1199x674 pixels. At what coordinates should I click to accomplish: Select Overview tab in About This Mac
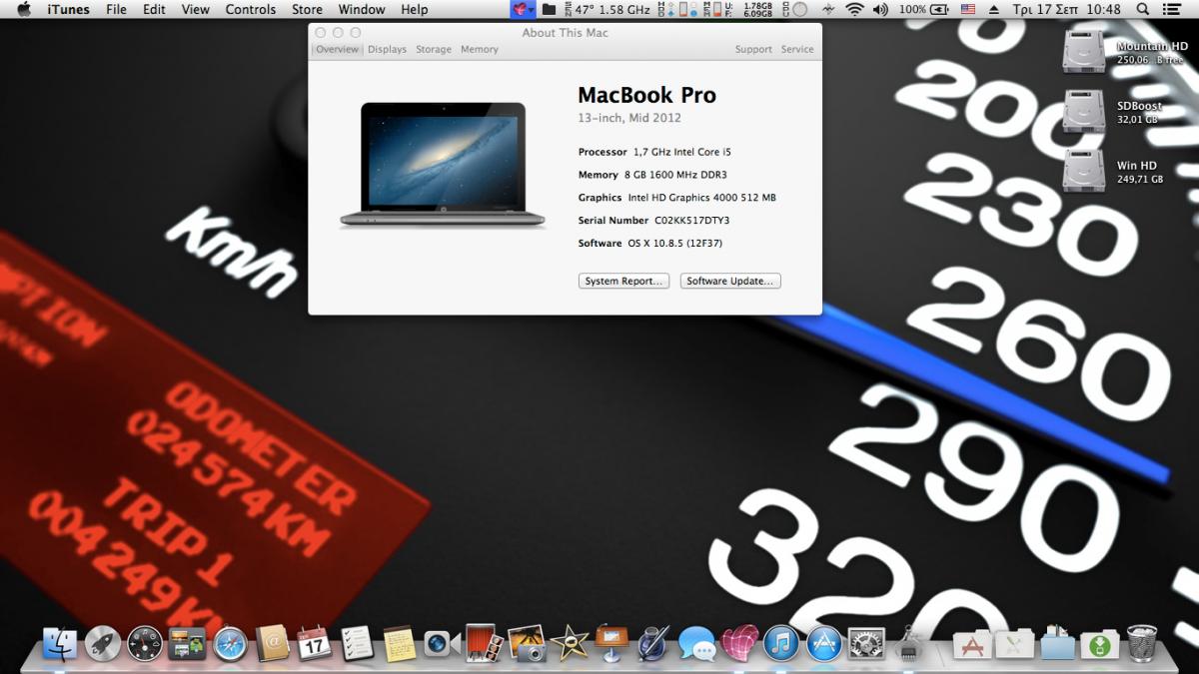point(337,49)
